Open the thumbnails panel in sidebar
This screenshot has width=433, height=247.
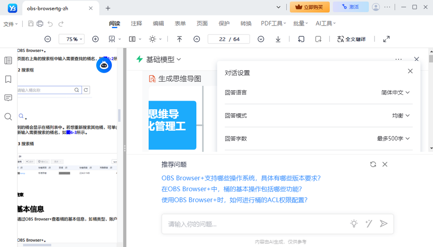pyautogui.click(x=8, y=60)
